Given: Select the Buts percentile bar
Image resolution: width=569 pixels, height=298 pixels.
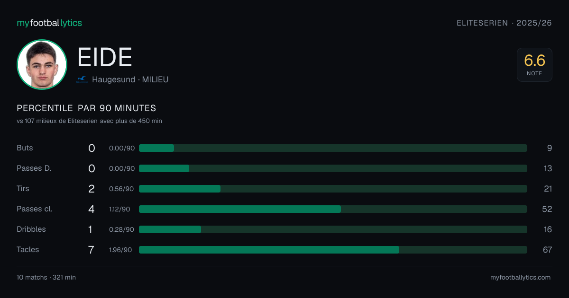Looking at the screenshot, I should click(333, 148).
